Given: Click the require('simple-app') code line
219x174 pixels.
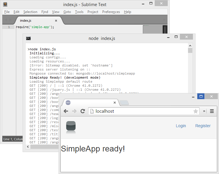Looking at the screenshot, I should click(35, 27).
